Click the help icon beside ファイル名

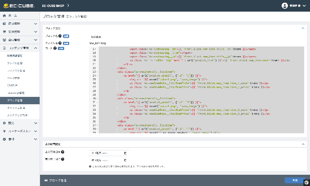pos(60,43)
